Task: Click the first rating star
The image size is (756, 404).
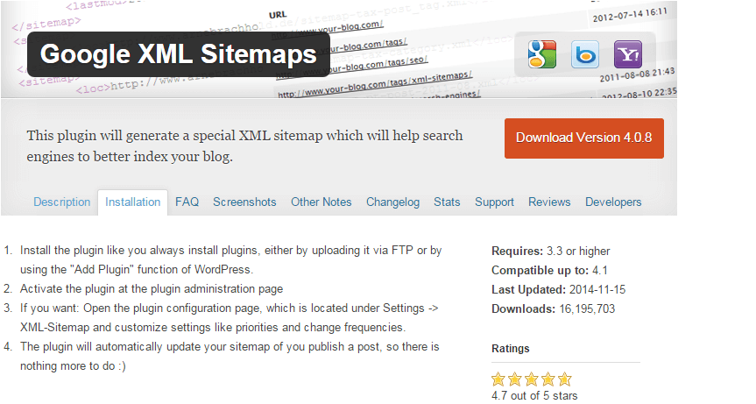Action: (498, 379)
